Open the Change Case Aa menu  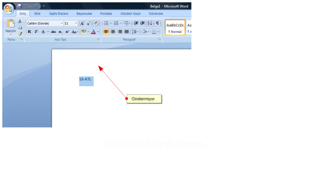coord(75,31)
